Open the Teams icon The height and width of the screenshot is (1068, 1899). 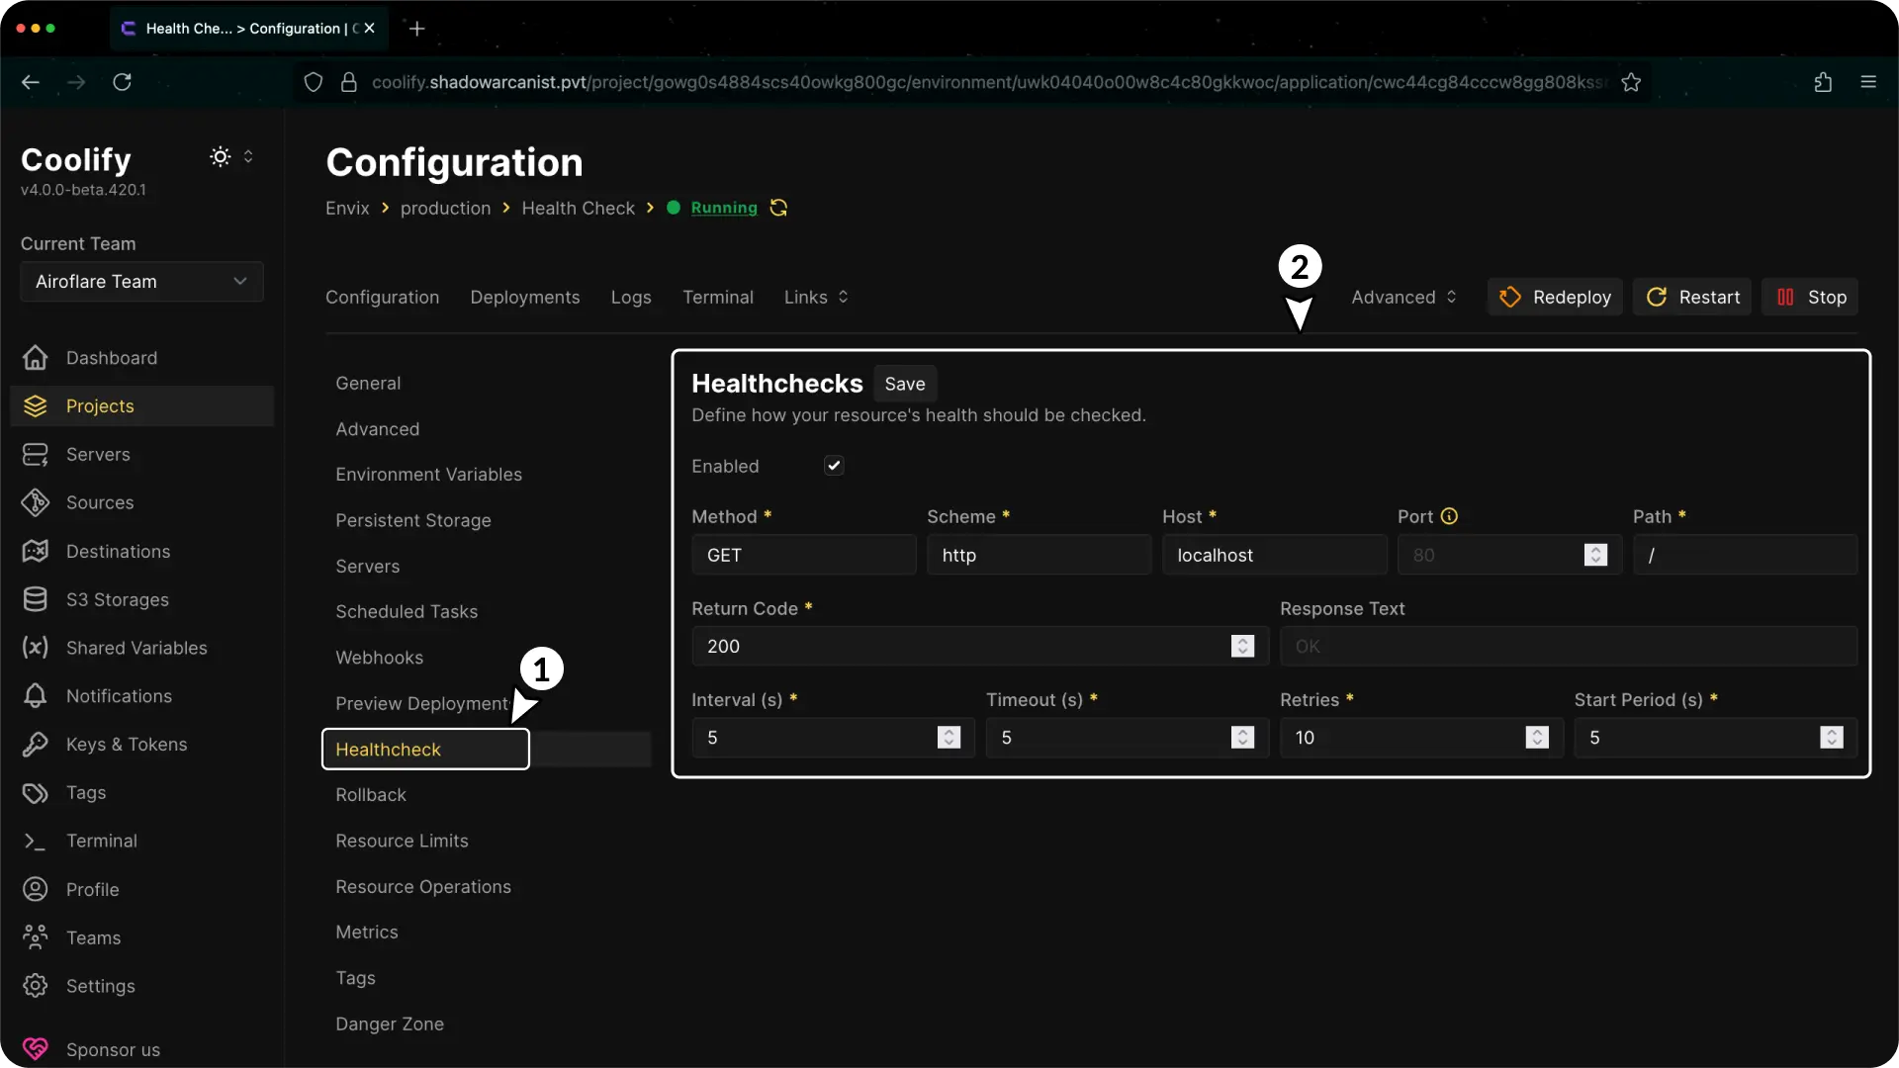pyautogui.click(x=36, y=937)
